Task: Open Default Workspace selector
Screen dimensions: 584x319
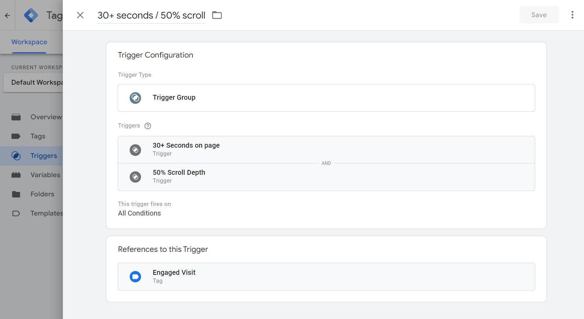Action: pyautogui.click(x=33, y=82)
